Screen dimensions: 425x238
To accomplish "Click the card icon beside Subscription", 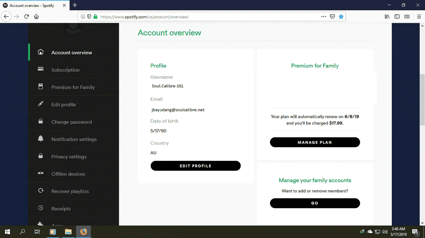I will (x=41, y=69).
